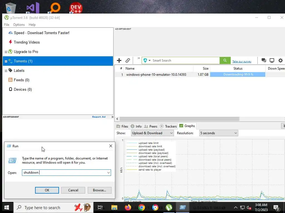The width and height of the screenshot is (285, 213).
Task: Open the chat bubbles icon in toolbar
Action: pos(264,60)
